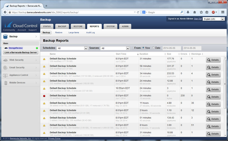Open the Audit Log subtab
The height and width of the screenshot is (141, 228).
coord(90,32)
